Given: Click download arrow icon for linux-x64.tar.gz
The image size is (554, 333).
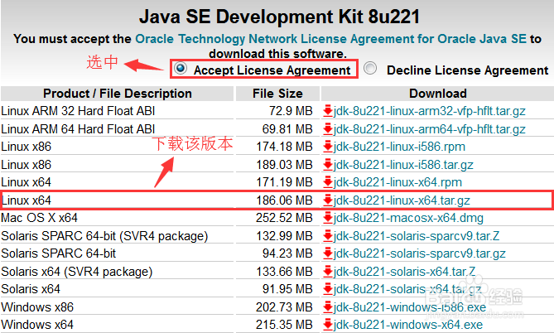Looking at the screenshot, I should point(328,200).
